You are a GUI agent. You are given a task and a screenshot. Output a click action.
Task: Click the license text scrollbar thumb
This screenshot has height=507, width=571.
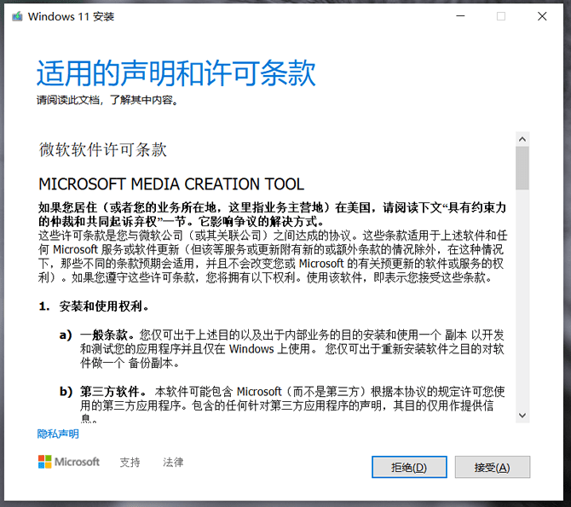pyautogui.click(x=522, y=168)
